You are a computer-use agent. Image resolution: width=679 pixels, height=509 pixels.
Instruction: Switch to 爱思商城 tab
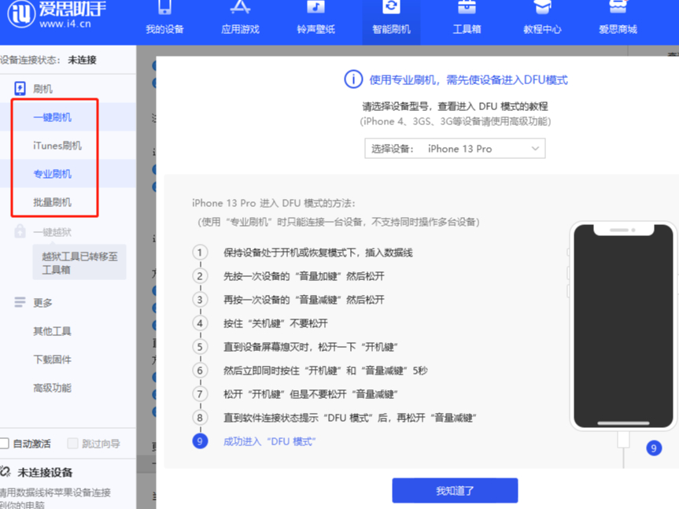[618, 22]
